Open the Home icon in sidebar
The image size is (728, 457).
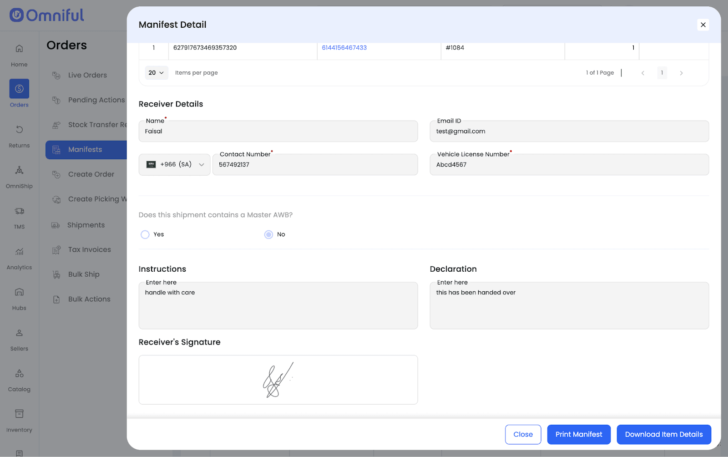click(x=19, y=49)
